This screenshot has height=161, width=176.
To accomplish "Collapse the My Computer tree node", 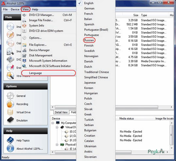I will pyautogui.click(x=53, y=123).
